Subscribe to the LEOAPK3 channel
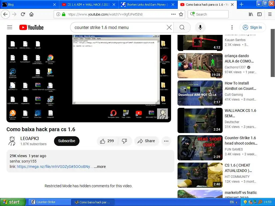Viewport: 275px width, 206px height. coord(67,141)
